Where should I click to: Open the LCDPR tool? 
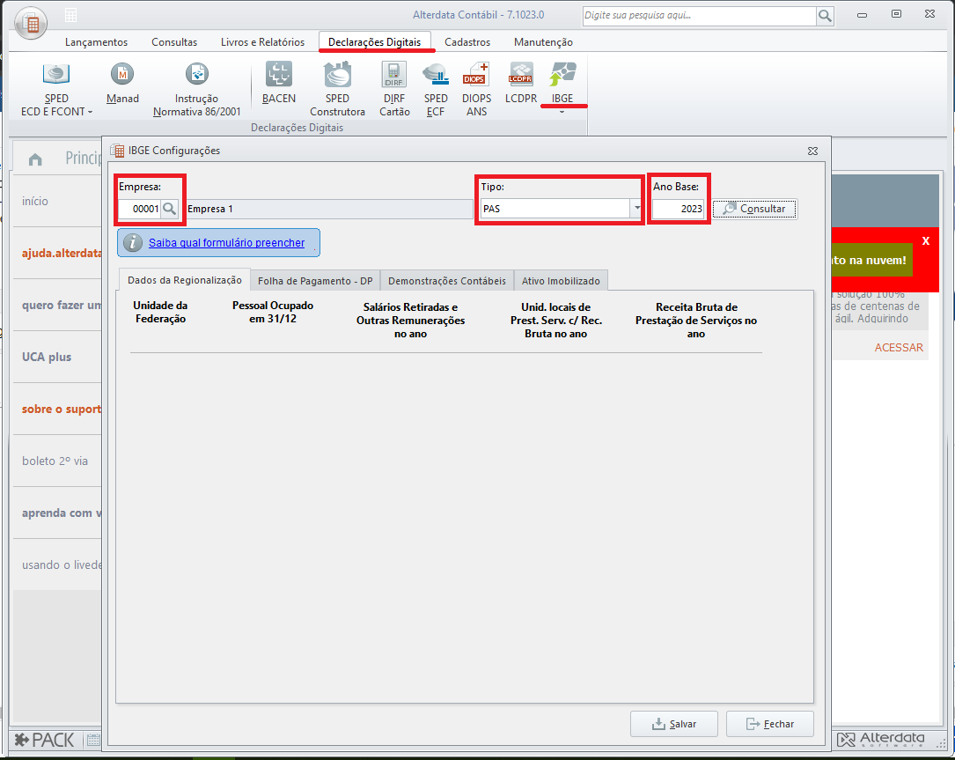click(x=521, y=83)
